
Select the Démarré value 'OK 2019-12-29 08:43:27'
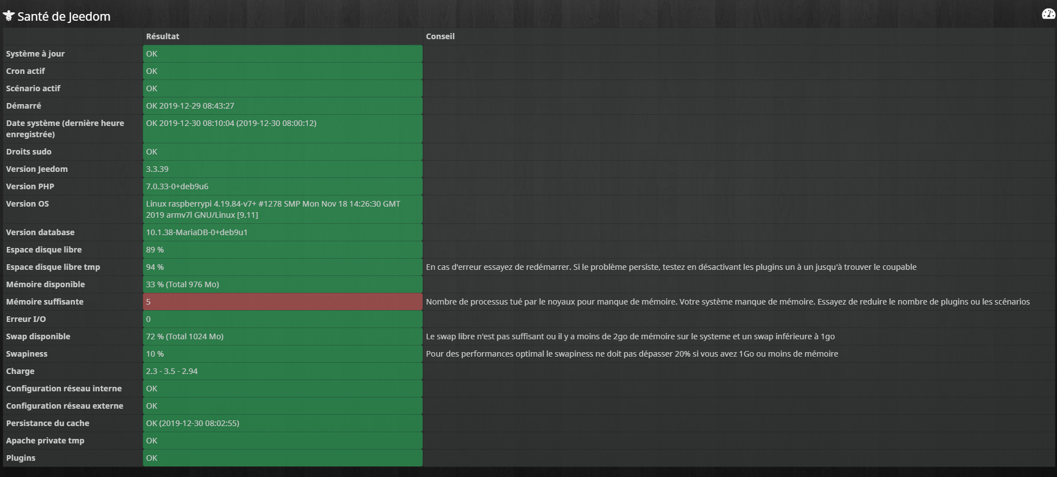(190, 106)
